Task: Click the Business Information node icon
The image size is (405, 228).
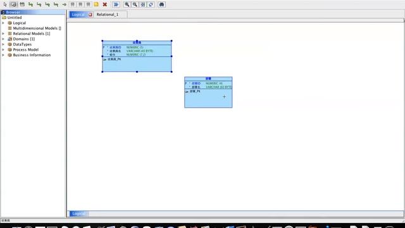Action: tap(10, 55)
